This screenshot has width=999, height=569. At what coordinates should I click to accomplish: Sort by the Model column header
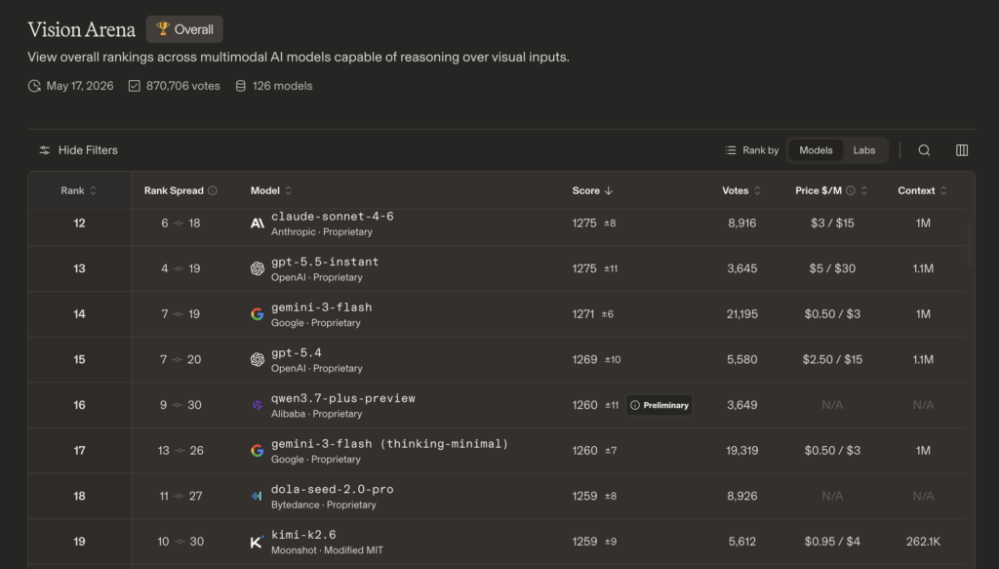tap(271, 190)
